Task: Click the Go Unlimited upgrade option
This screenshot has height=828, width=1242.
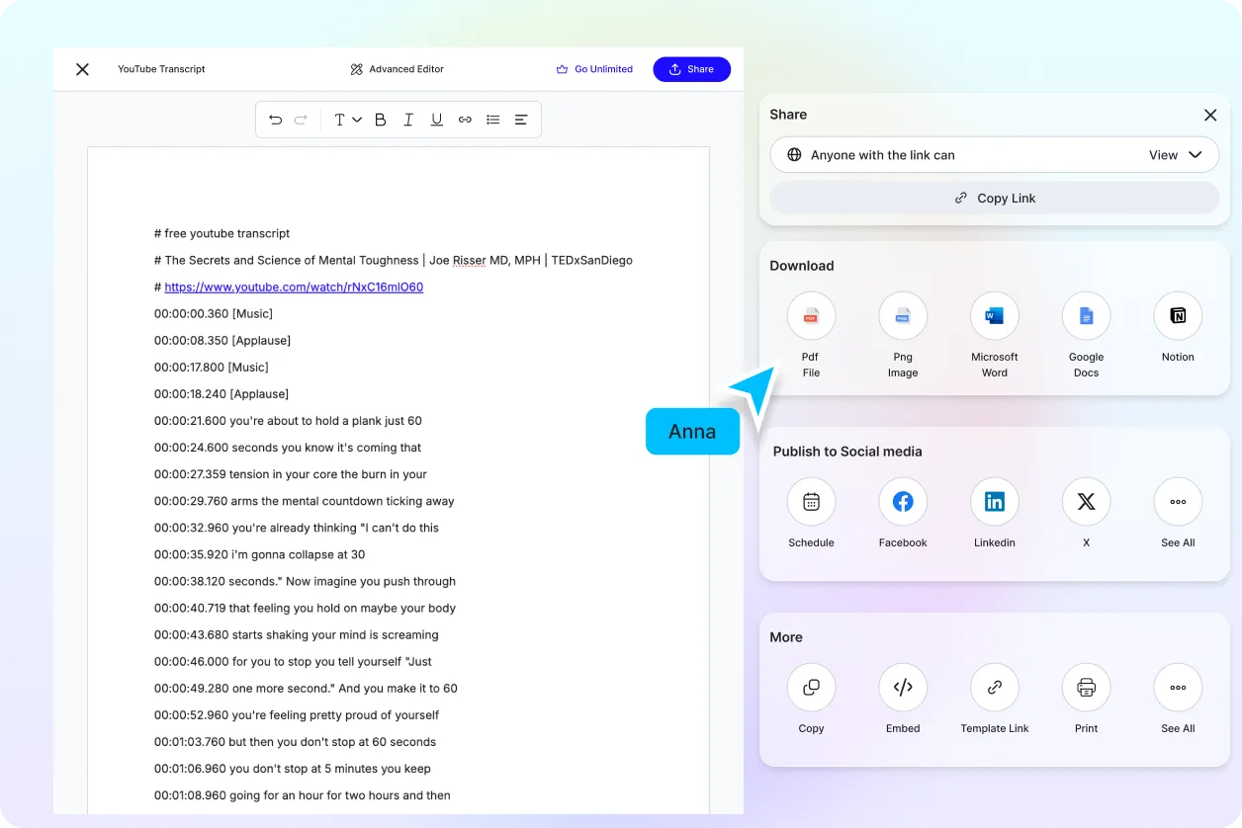Action: (594, 69)
